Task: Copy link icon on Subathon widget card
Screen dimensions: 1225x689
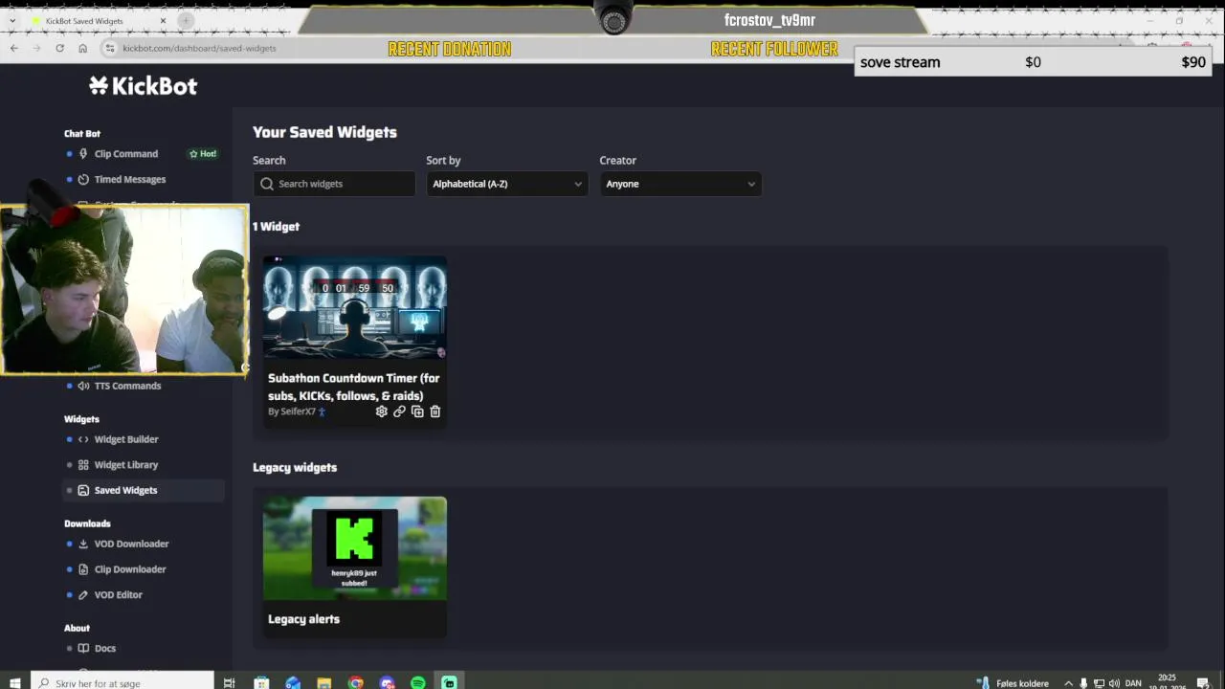Action: tap(399, 411)
